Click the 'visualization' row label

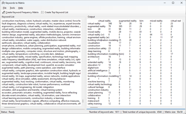[94, 43]
